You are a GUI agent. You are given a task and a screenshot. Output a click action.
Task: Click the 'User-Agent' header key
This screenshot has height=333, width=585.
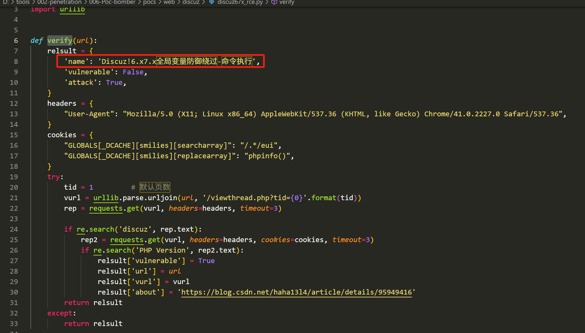[x=89, y=114]
